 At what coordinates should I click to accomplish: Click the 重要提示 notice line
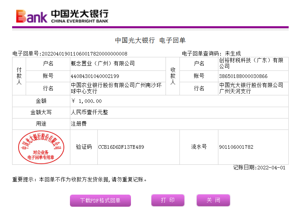(x=80, y=179)
